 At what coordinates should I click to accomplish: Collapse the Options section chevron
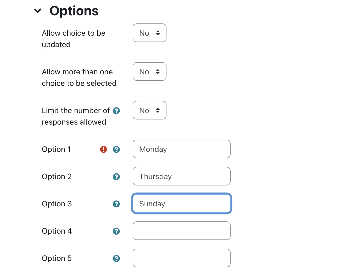(38, 11)
